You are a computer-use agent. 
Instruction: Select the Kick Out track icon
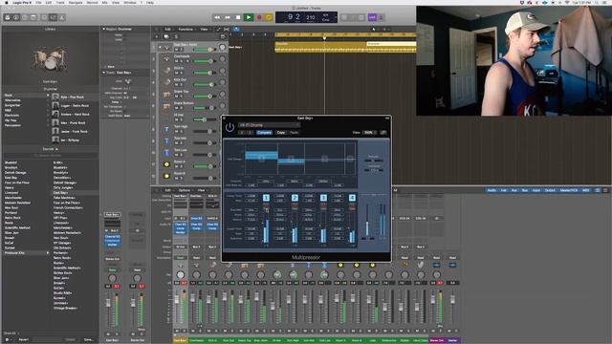pos(166,82)
